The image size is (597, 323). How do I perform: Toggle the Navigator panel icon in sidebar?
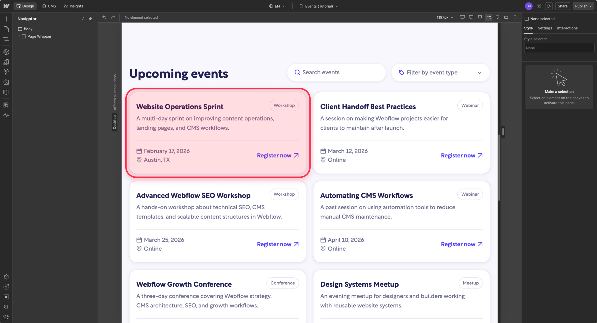(6, 39)
